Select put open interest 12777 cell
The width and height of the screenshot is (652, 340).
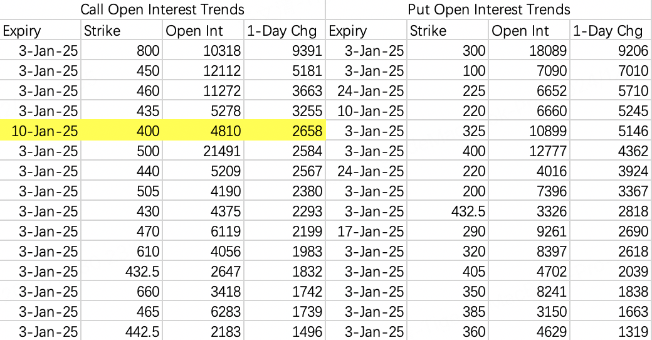point(529,151)
